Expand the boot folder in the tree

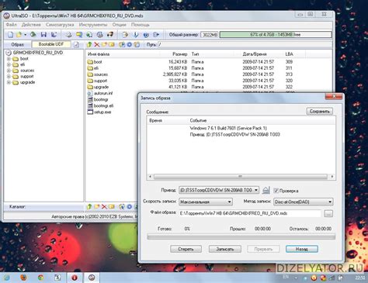tap(9, 59)
